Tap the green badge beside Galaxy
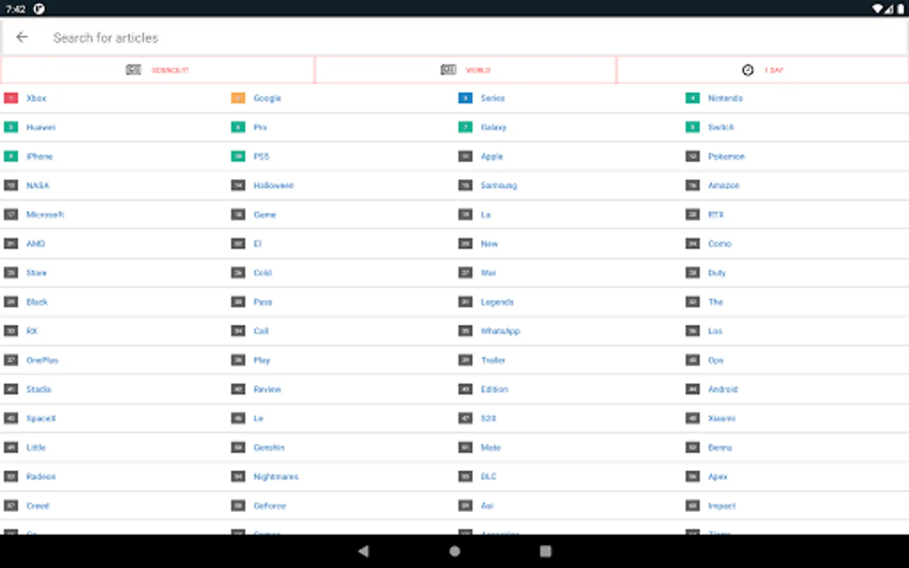This screenshot has width=909, height=568. coord(465,127)
